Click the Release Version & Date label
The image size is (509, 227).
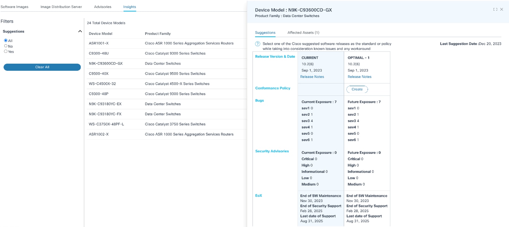coord(275,57)
